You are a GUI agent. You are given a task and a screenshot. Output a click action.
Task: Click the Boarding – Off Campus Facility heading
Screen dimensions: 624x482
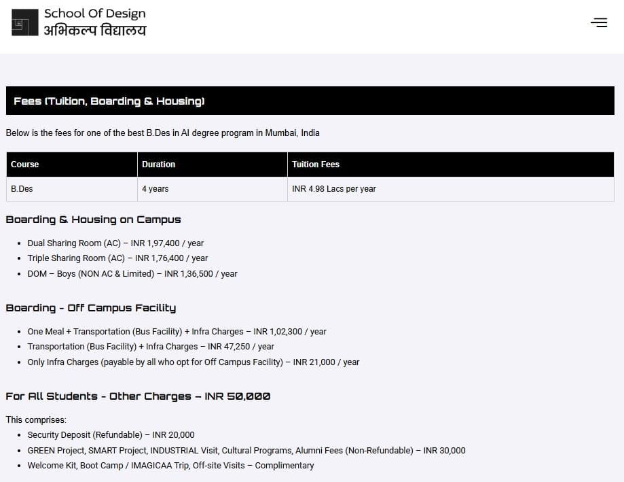pos(90,308)
